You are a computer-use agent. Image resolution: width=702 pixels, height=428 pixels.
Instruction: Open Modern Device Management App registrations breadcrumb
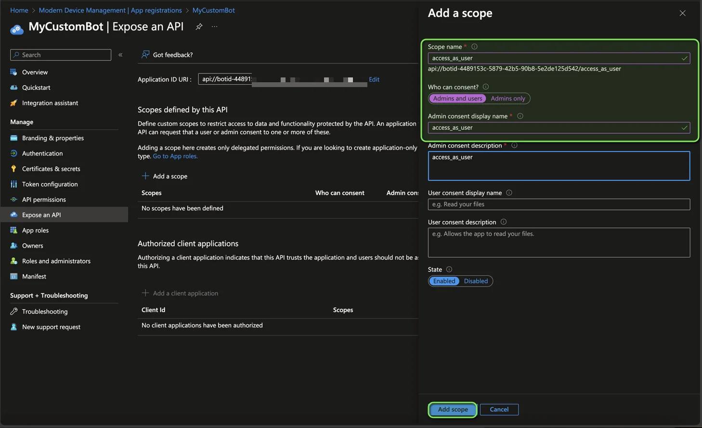pos(110,10)
